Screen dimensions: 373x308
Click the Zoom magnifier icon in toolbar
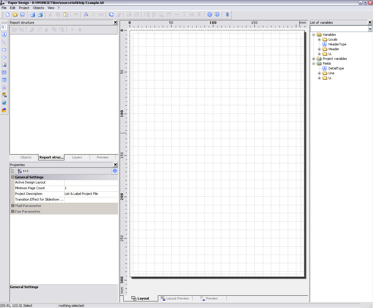(x=86, y=14)
